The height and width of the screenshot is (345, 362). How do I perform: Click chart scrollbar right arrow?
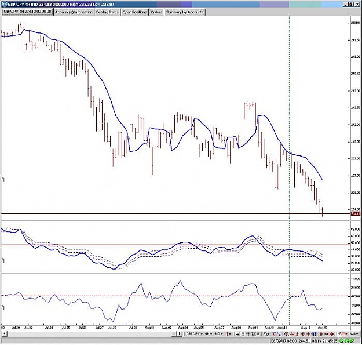pos(180,333)
